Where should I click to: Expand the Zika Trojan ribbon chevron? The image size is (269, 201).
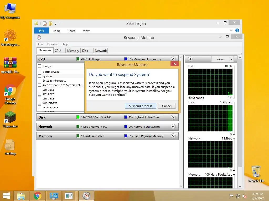(231, 30)
